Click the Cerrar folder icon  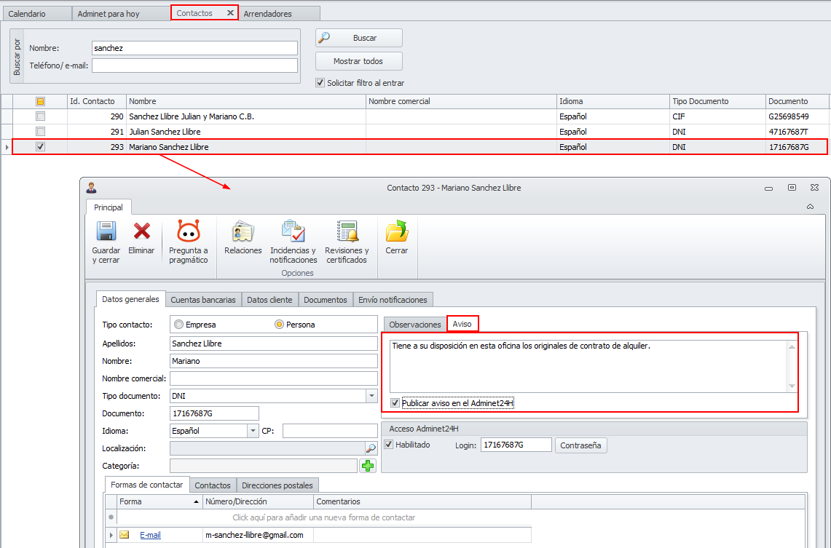point(396,232)
